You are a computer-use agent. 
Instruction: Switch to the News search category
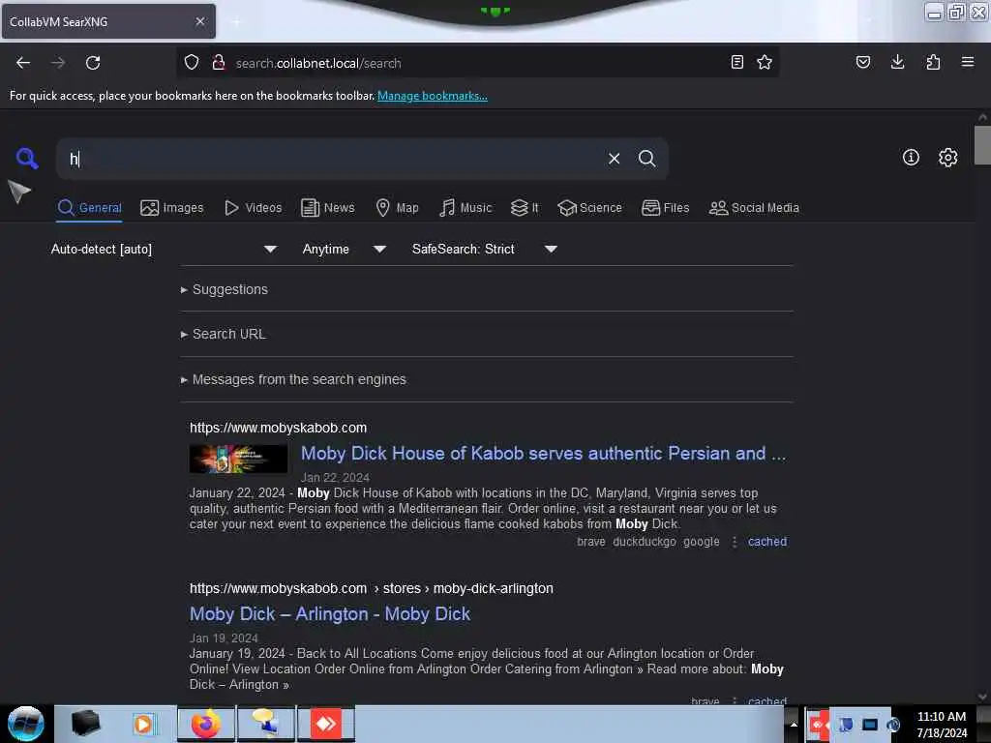pos(327,208)
